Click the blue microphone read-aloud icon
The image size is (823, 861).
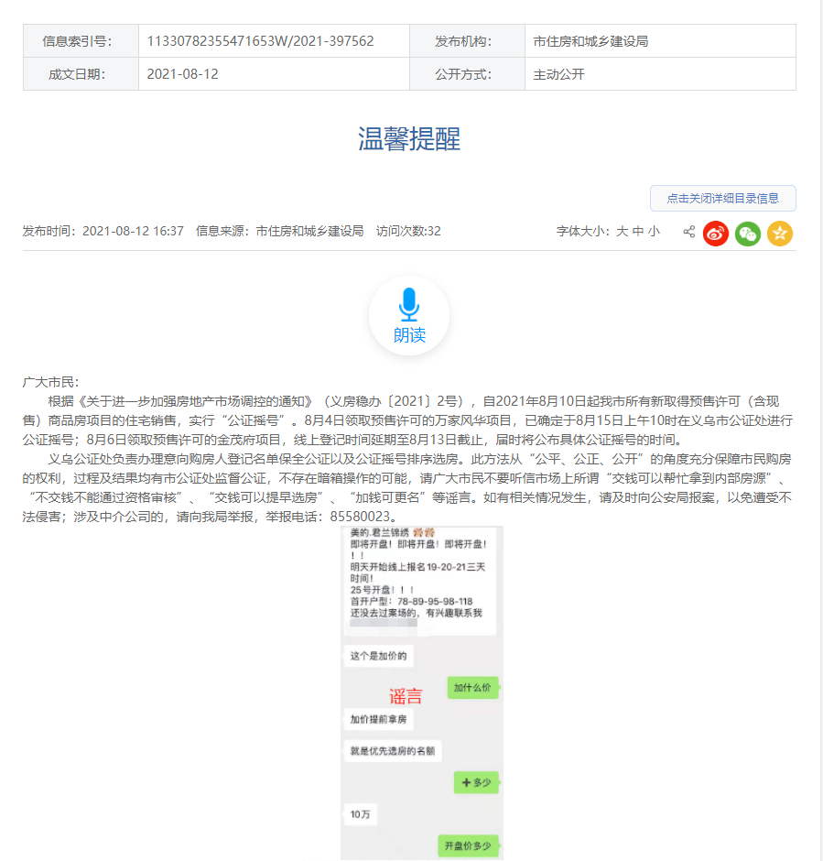pyautogui.click(x=409, y=305)
